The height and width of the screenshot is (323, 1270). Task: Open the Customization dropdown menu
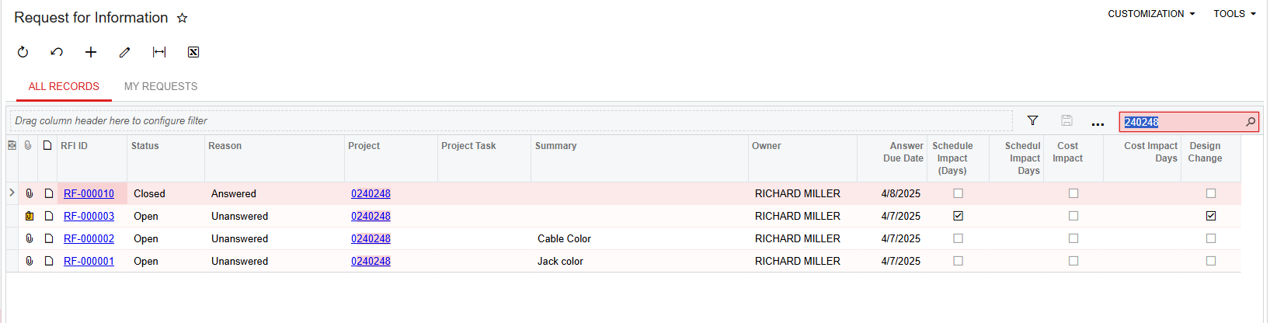(x=1150, y=14)
